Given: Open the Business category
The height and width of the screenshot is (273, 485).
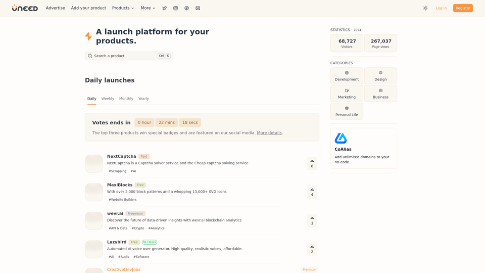Looking at the screenshot, I should click(380, 94).
